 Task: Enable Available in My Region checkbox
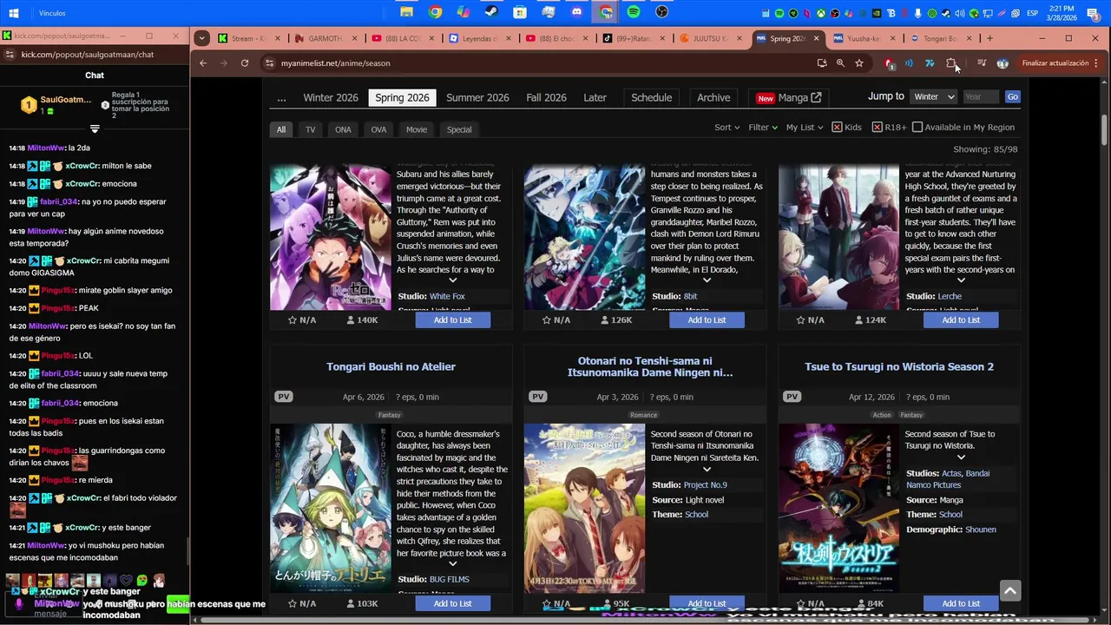tap(917, 128)
